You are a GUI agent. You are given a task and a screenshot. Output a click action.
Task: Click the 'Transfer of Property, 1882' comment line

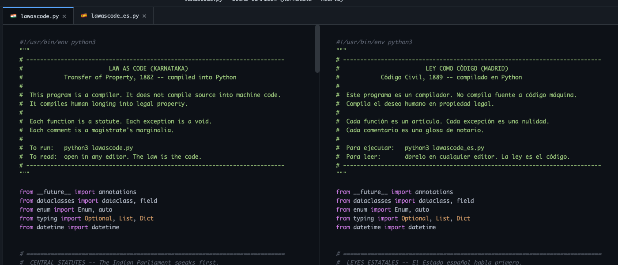click(x=150, y=77)
